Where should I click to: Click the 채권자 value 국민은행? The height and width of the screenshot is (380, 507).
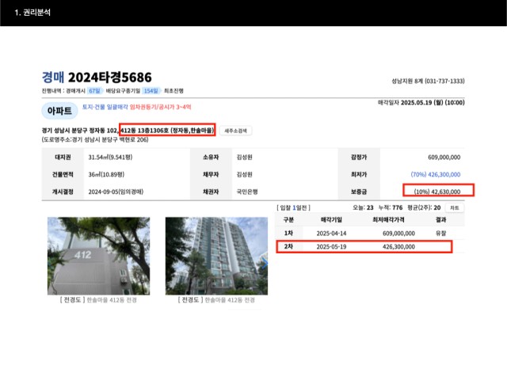(247, 192)
